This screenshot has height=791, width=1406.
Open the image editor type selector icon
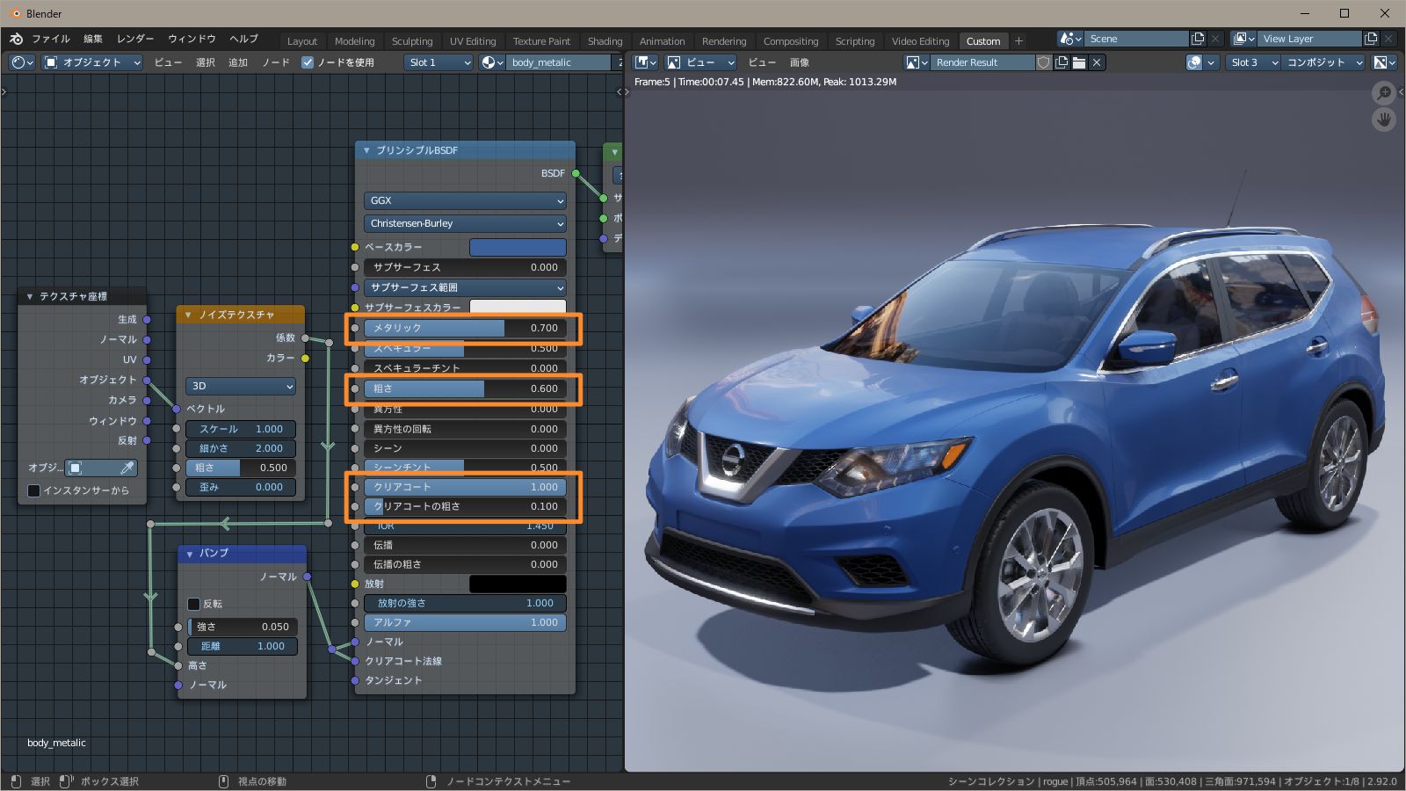coord(646,62)
